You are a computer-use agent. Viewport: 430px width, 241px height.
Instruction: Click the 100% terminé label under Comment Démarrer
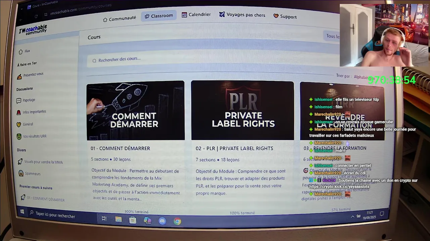136,212
